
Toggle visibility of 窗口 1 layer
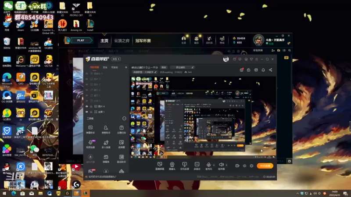(87, 95)
